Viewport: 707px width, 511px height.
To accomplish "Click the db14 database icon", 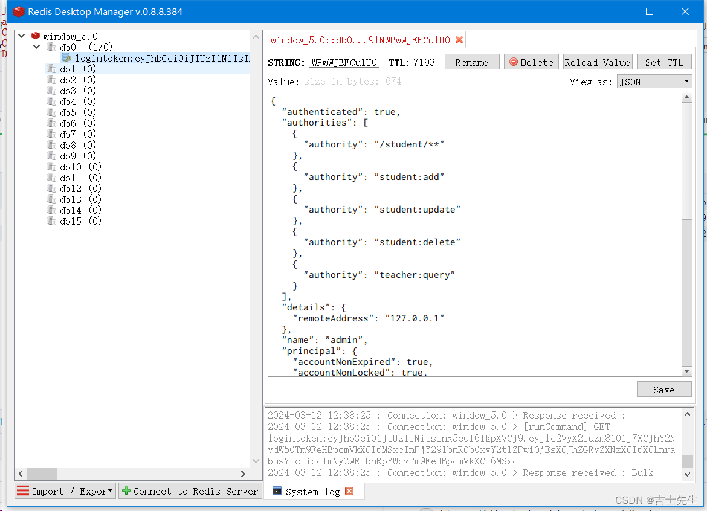I will pos(52,210).
